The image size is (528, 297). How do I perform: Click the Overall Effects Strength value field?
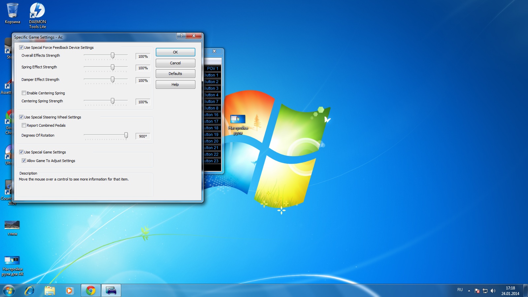(143, 56)
